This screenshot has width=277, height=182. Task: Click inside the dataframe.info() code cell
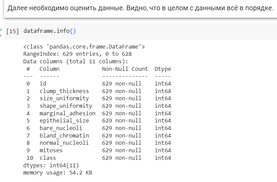(x=137, y=31)
